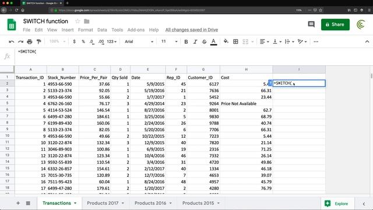Show side panel with bottom-right chevron
373x210 pixels.
tap(364, 204)
